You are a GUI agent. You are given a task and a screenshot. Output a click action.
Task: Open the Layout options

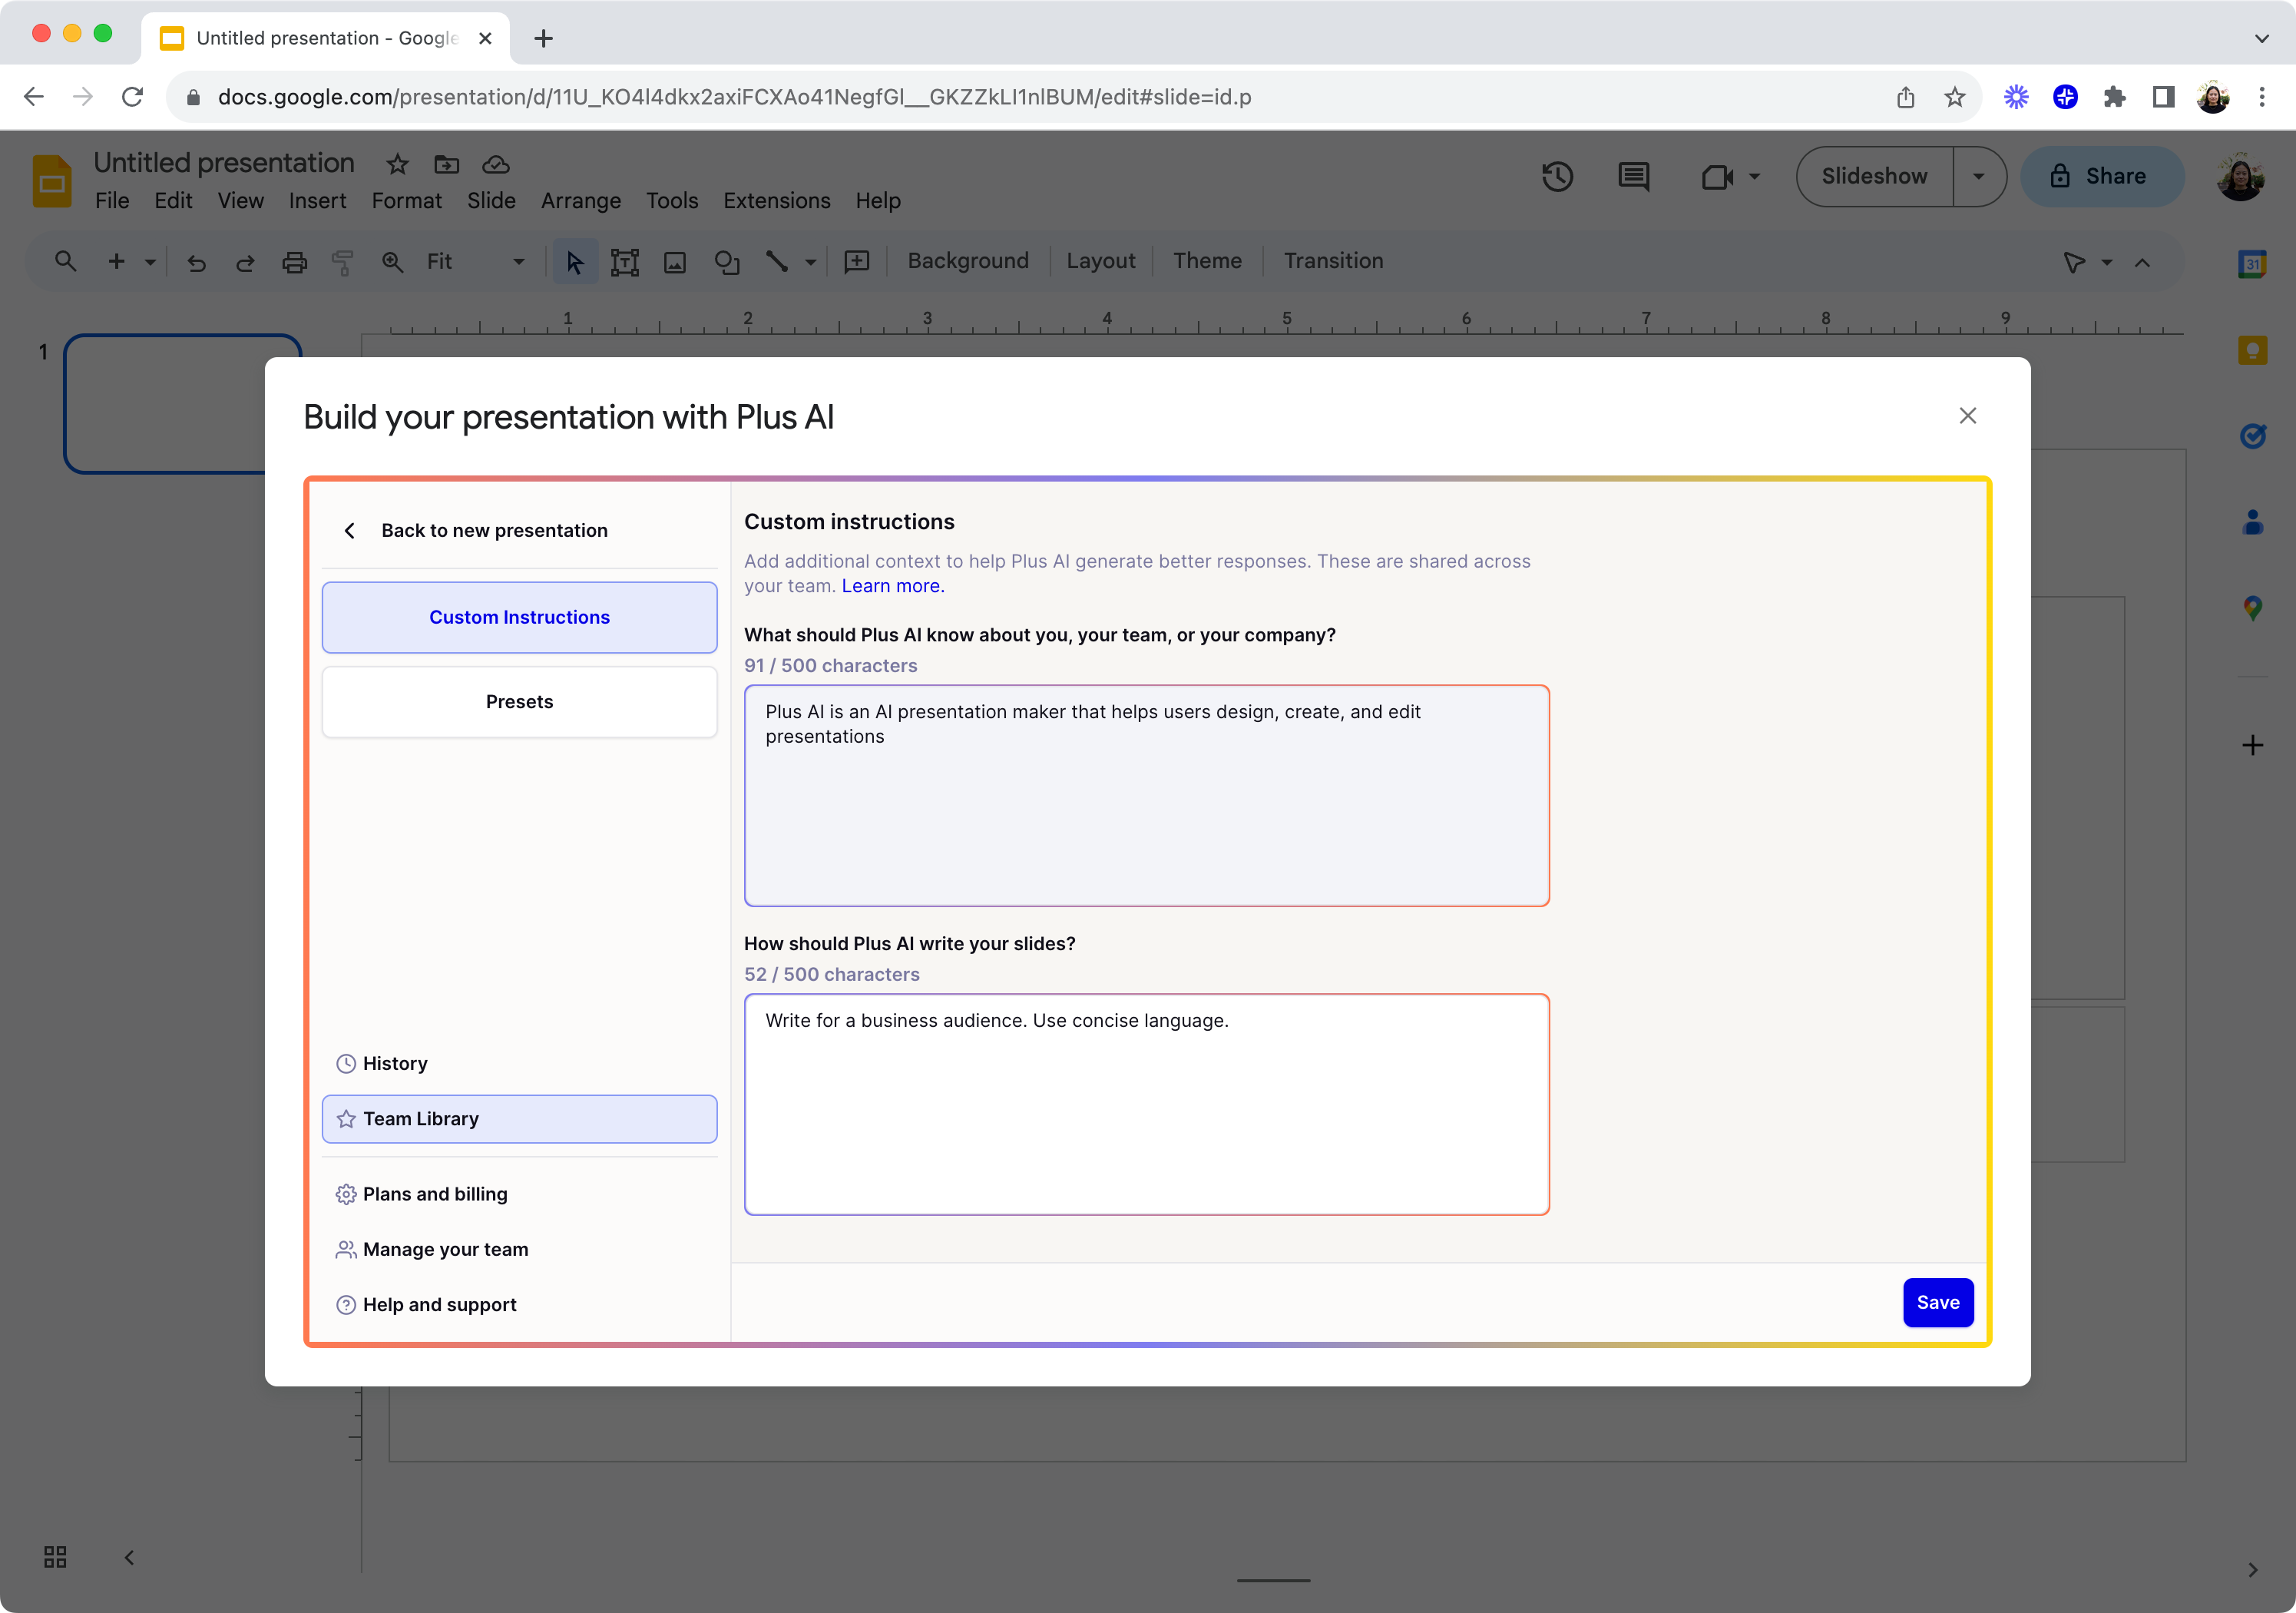click(1100, 261)
